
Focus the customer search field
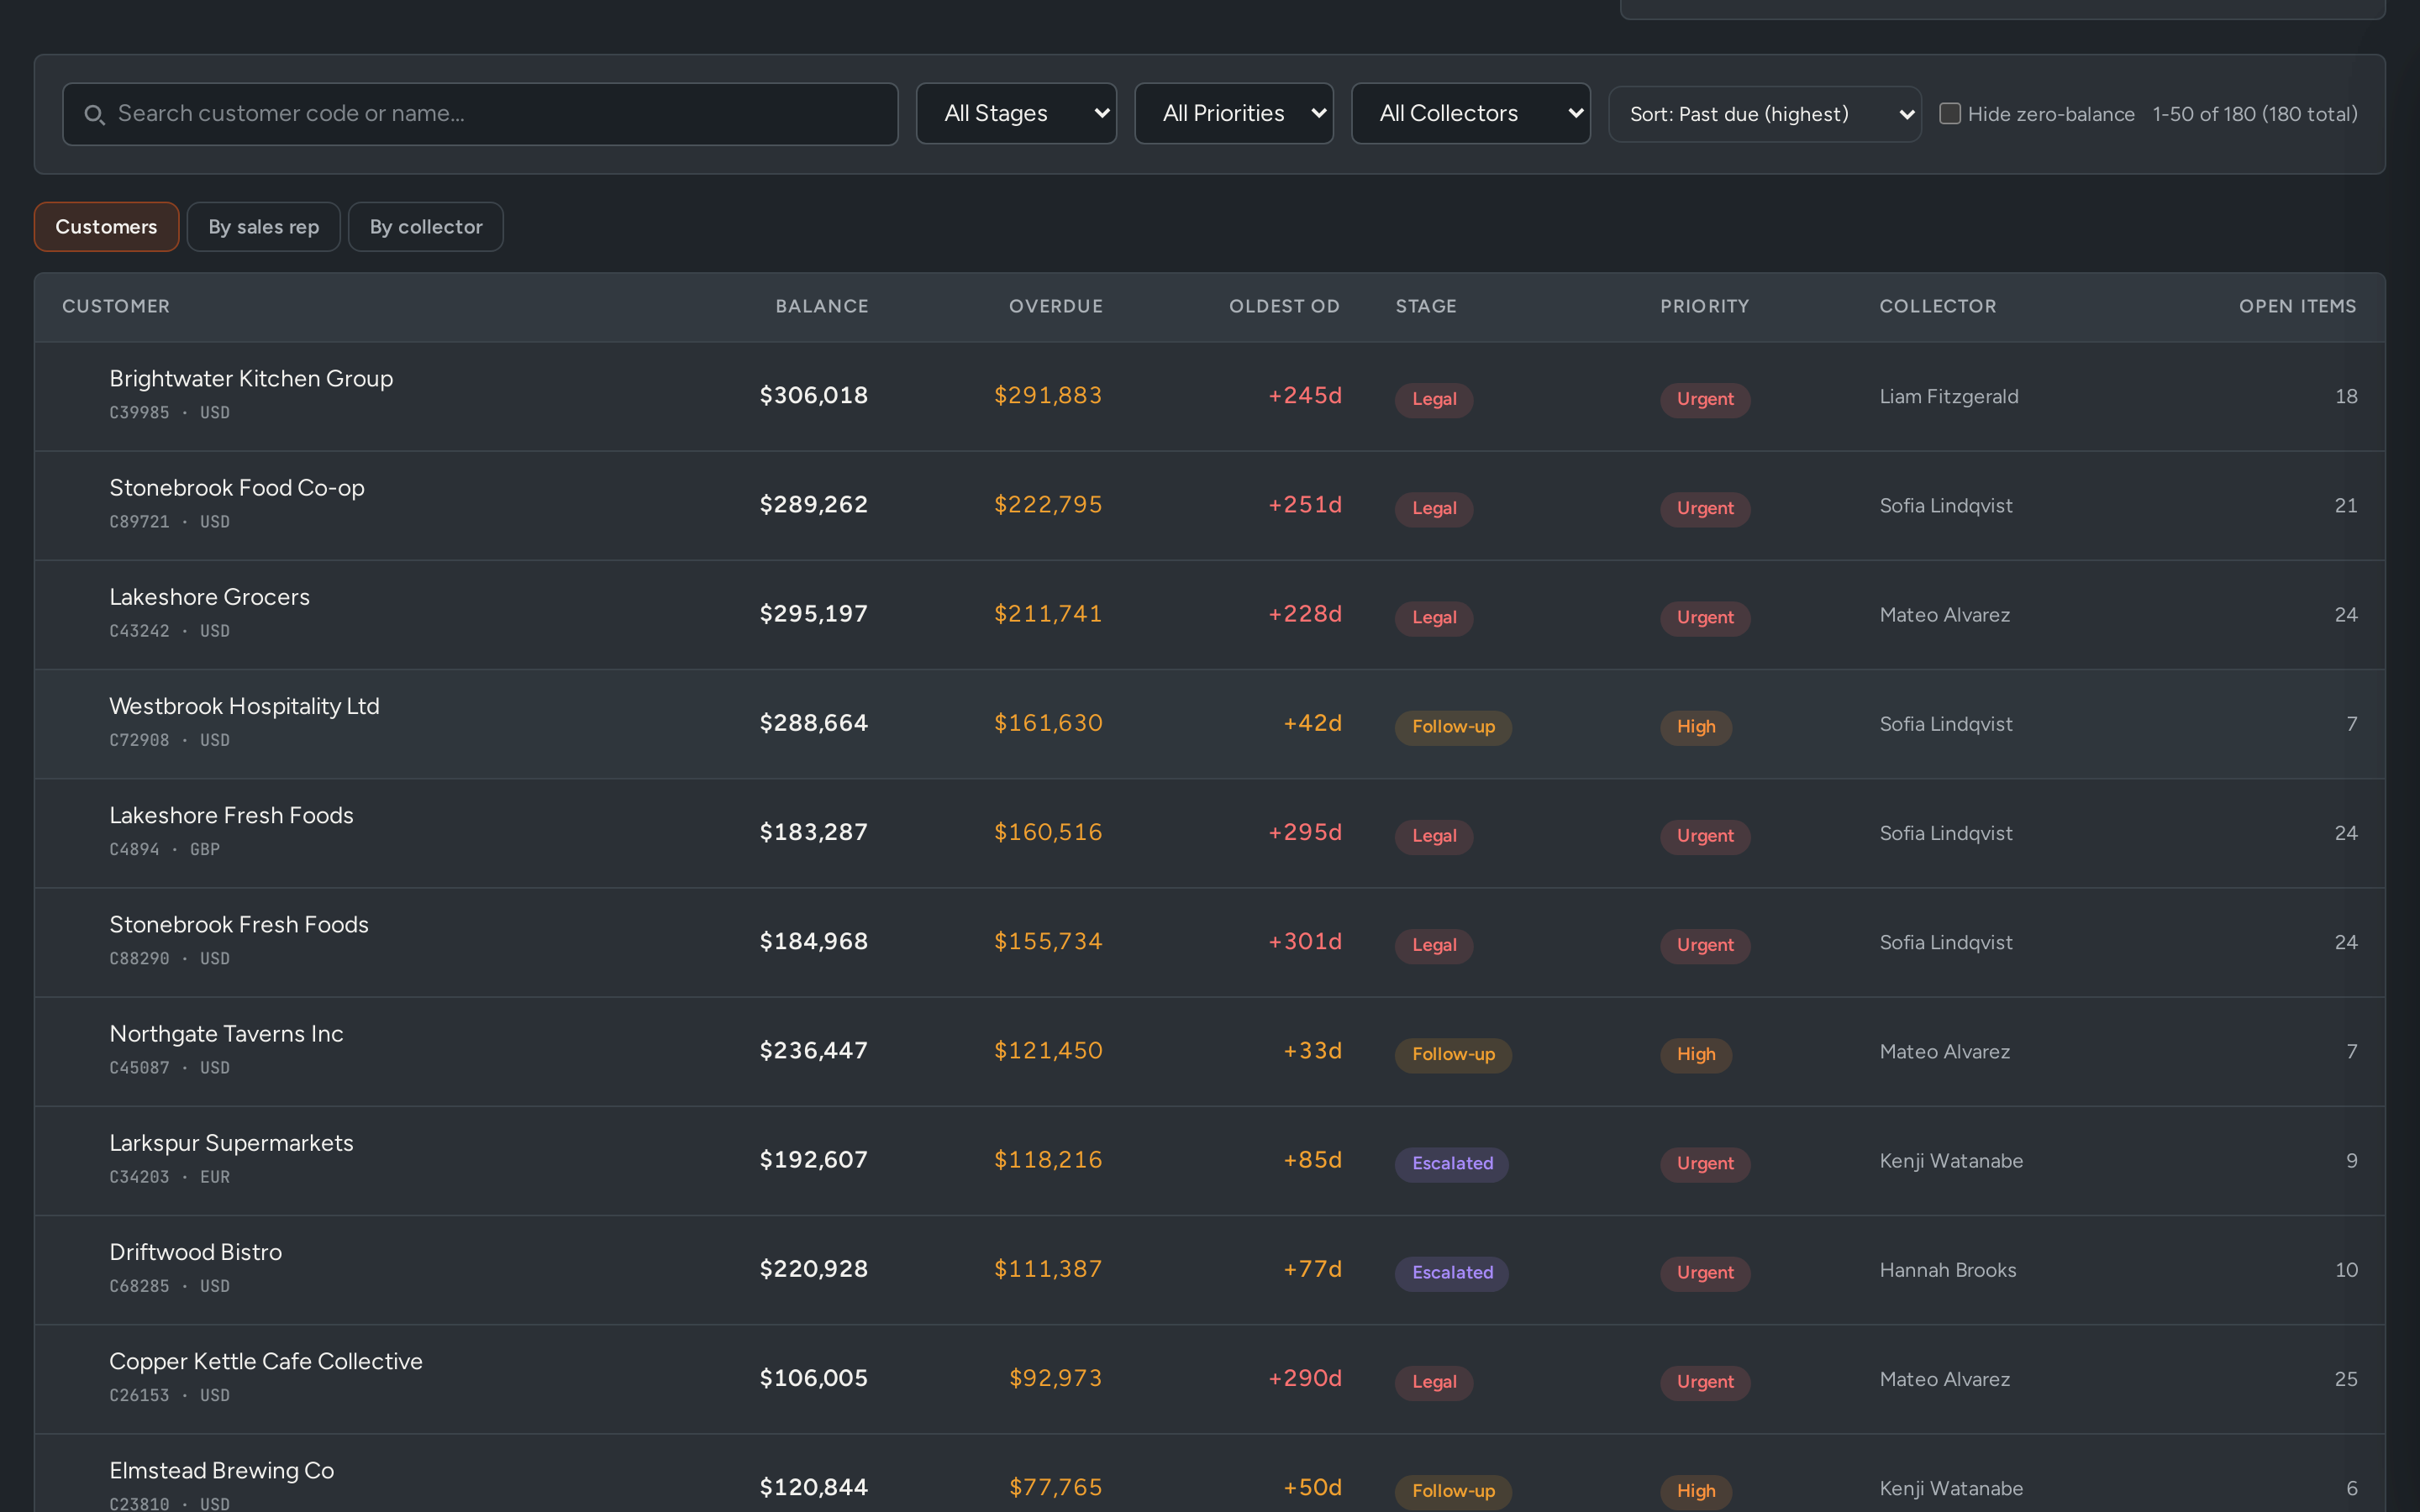coord(480,114)
